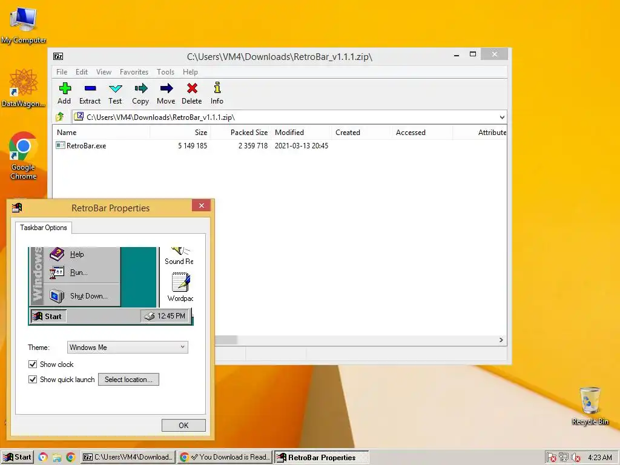Select the Taskbar Options tab
Image resolution: width=620 pixels, height=465 pixels.
(44, 228)
